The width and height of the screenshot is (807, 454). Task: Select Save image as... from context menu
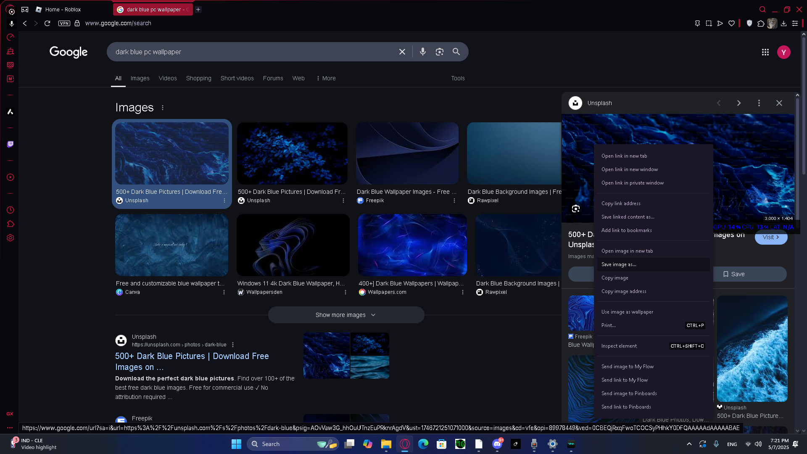[619, 264]
